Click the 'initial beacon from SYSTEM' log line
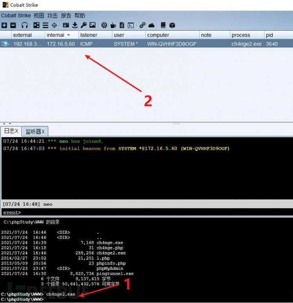The image size is (293, 303). 116,148
